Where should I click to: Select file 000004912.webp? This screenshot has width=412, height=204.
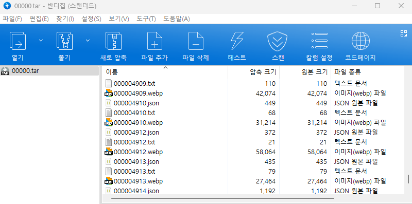click(x=138, y=152)
